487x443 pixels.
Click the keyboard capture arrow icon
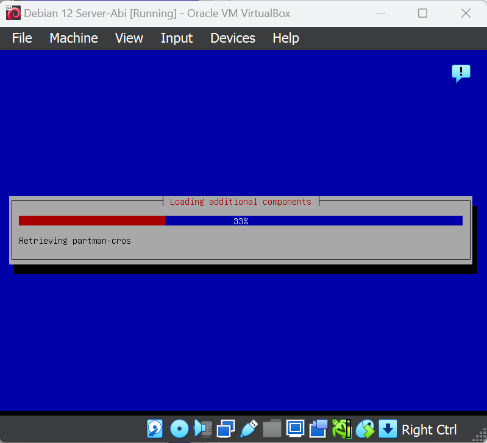tap(388, 429)
